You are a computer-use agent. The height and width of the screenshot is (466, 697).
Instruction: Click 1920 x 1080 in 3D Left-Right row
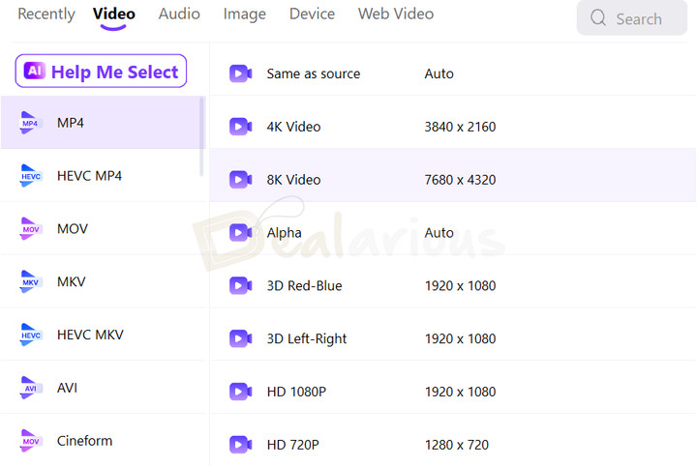(460, 338)
